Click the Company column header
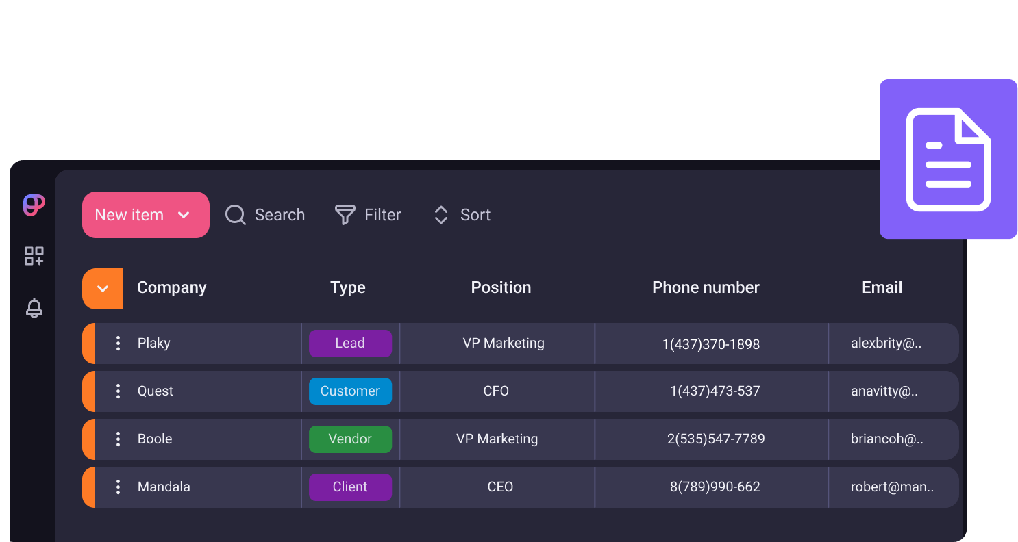Screen dimensions: 1018x542 171,287
